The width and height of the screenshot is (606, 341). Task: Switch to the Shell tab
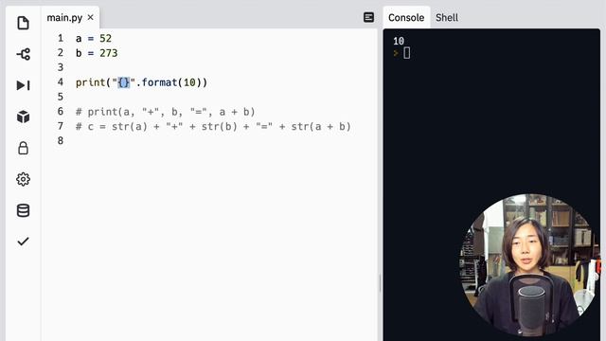(447, 17)
